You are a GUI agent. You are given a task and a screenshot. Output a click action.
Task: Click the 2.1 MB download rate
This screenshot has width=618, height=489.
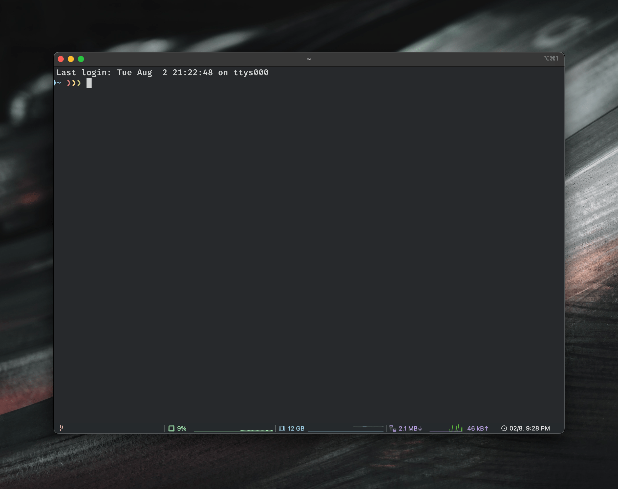tap(410, 428)
